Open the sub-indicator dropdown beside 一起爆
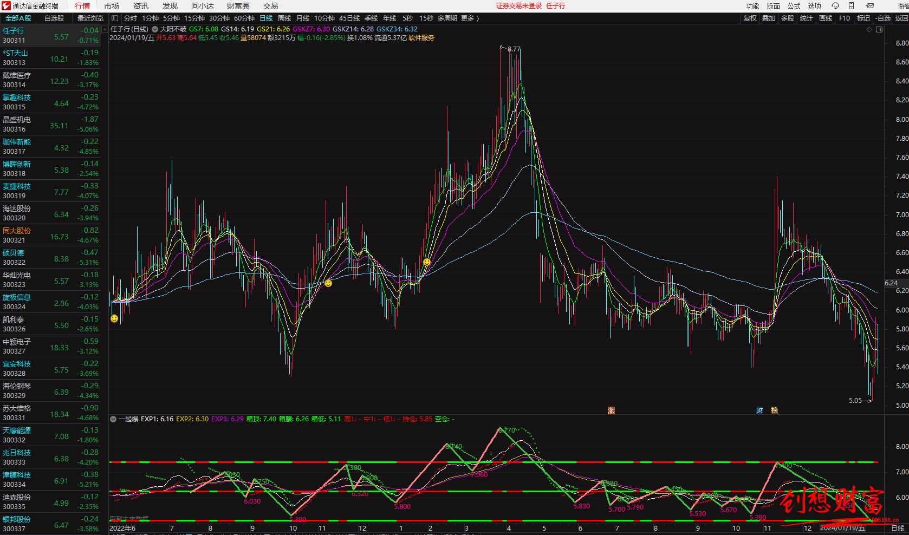This screenshot has height=535, width=909. [x=113, y=419]
